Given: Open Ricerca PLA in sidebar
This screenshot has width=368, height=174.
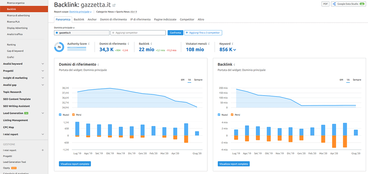Looking at the screenshot, I should click(13, 22).
